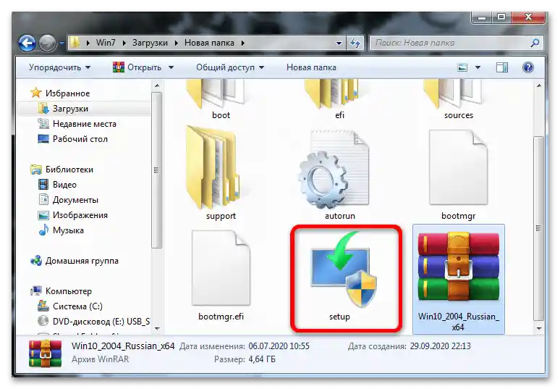Click Открыть in the toolbar

pyautogui.click(x=137, y=67)
